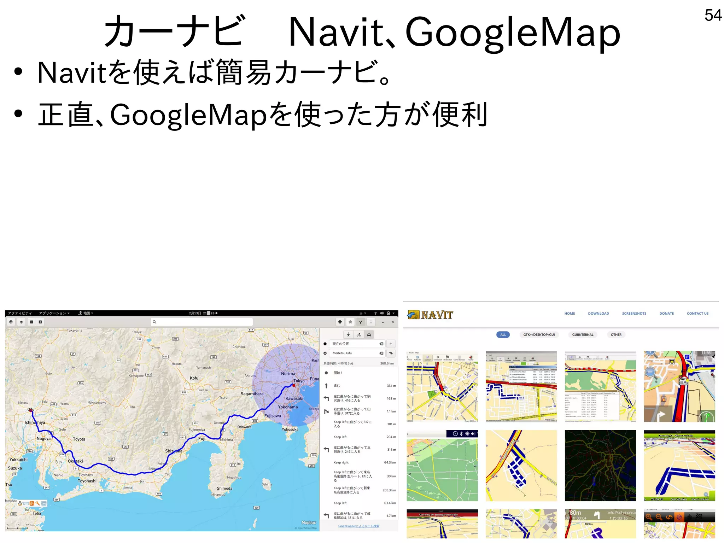The width and height of the screenshot is (724, 543).
Task: Clear the Meitetsu Gifu destination field
Action: (x=381, y=353)
